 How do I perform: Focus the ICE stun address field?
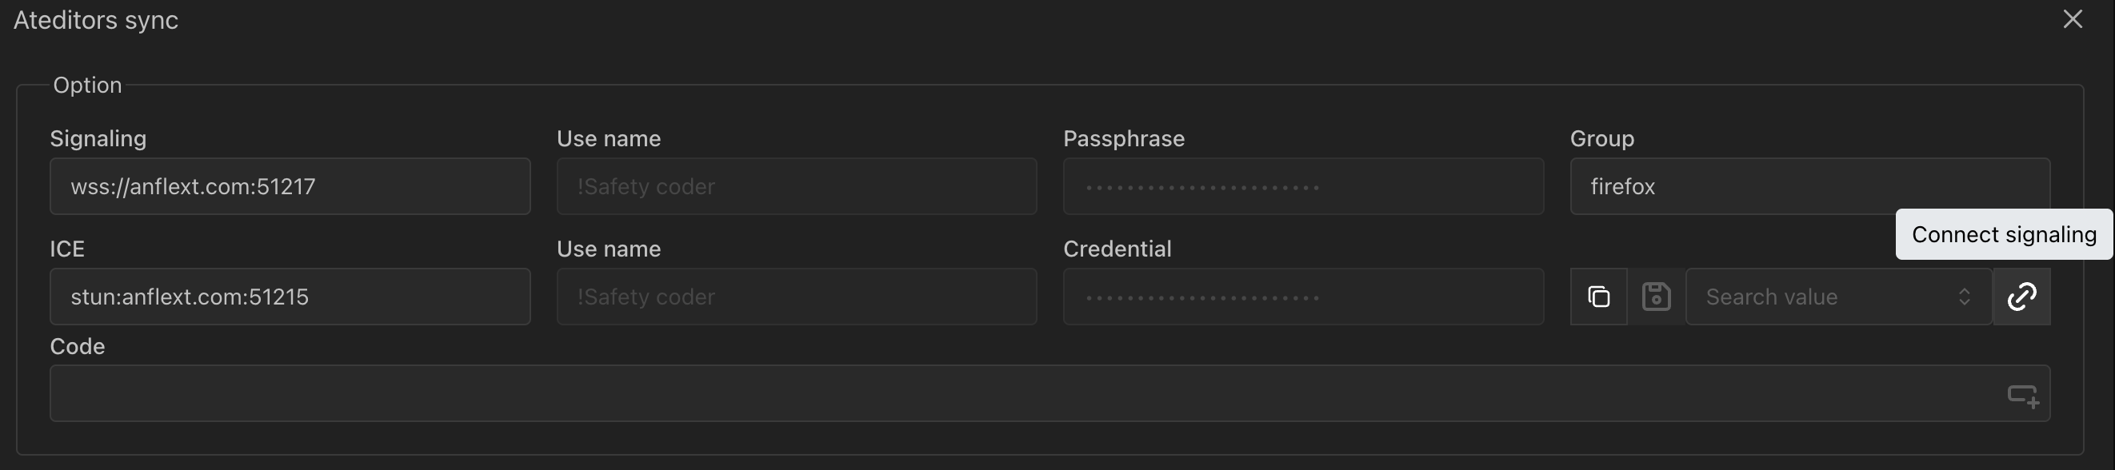point(290,296)
